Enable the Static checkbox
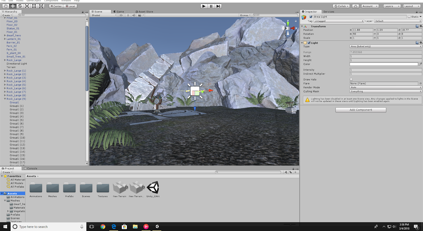This screenshot has height=231, width=423. click(x=409, y=17)
